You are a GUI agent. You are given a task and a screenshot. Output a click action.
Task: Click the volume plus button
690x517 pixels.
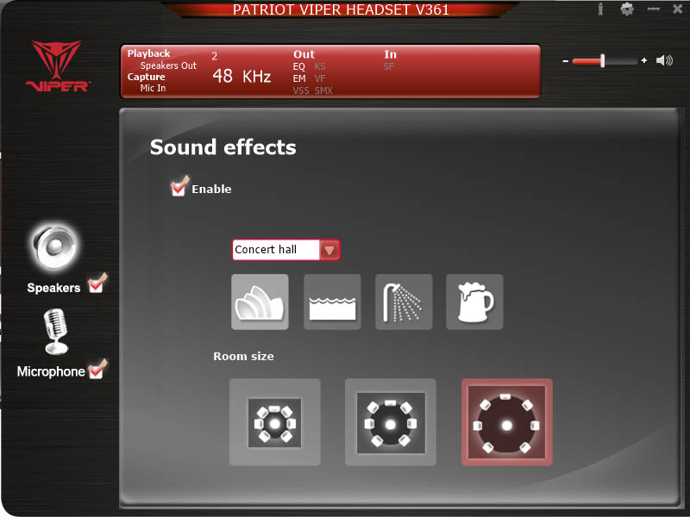(x=644, y=60)
